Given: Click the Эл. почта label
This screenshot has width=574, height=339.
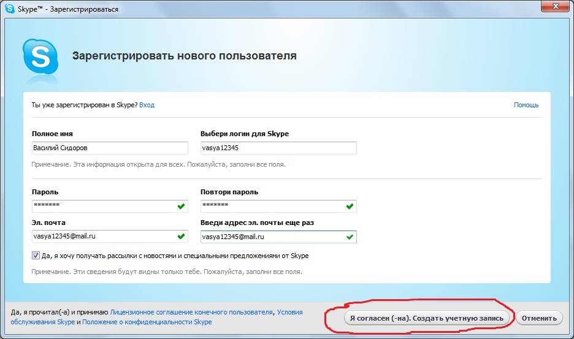Looking at the screenshot, I should tap(48, 223).
